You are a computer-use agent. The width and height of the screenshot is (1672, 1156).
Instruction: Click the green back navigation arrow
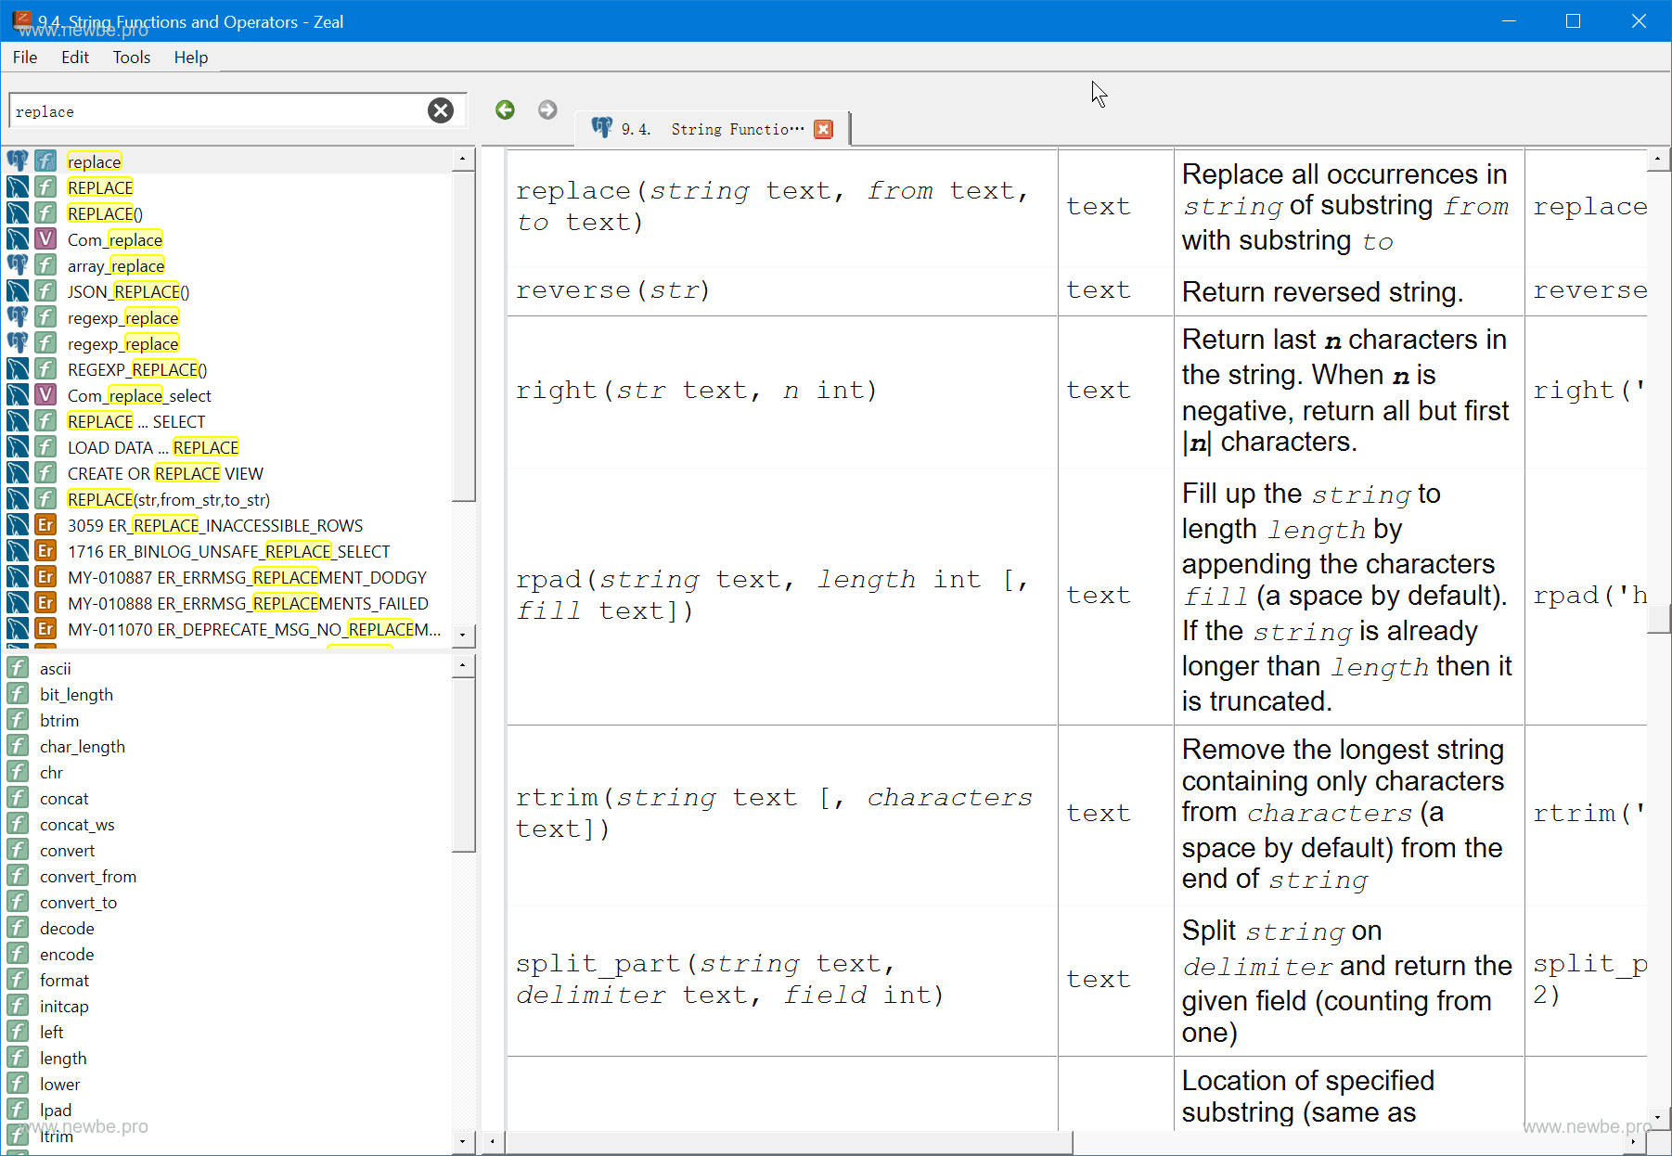pos(505,110)
